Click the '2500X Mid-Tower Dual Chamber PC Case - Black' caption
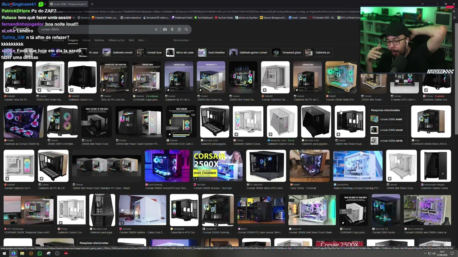This screenshot has height=257, width=458. click(101, 188)
